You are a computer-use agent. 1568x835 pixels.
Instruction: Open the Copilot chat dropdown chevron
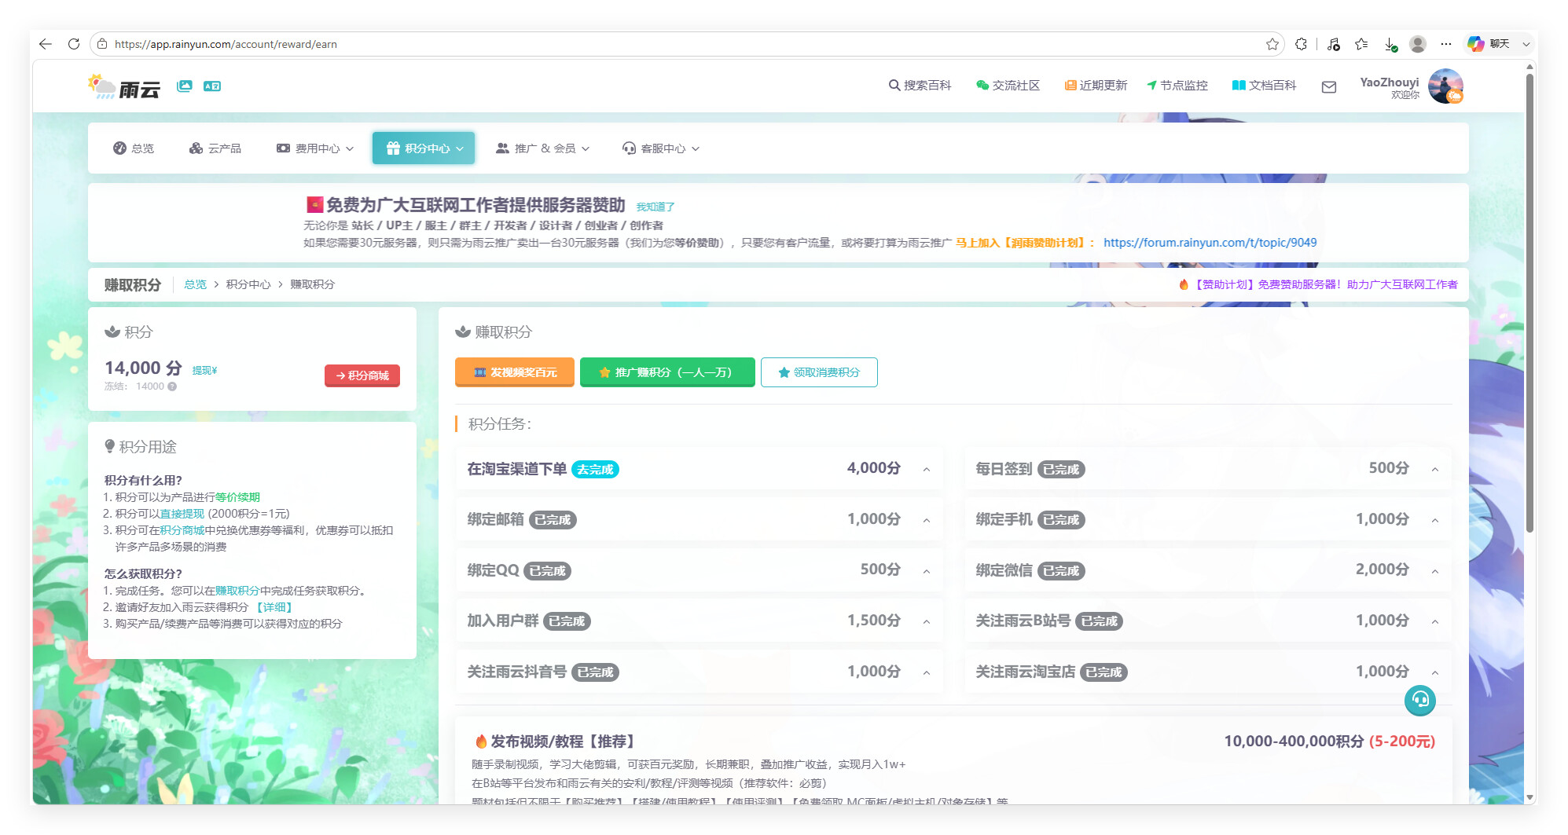pos(1526,44)
